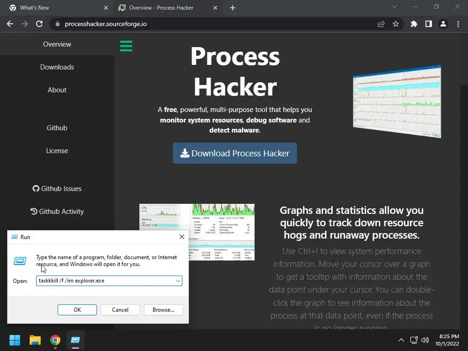
Task: Open the tab search chevron
Action: (394, 6)
